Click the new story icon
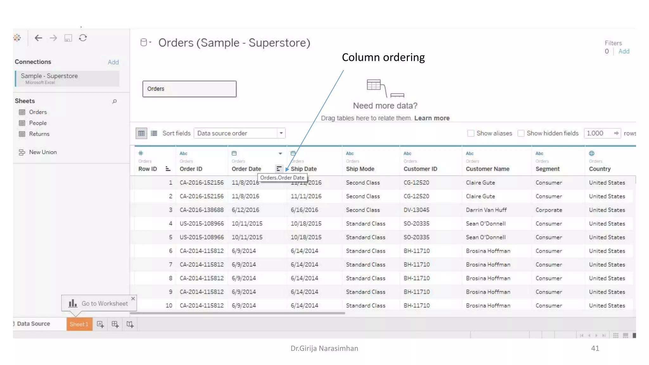Screen dimensions: 649x365 pyautogui.click(x=130, y=324)
